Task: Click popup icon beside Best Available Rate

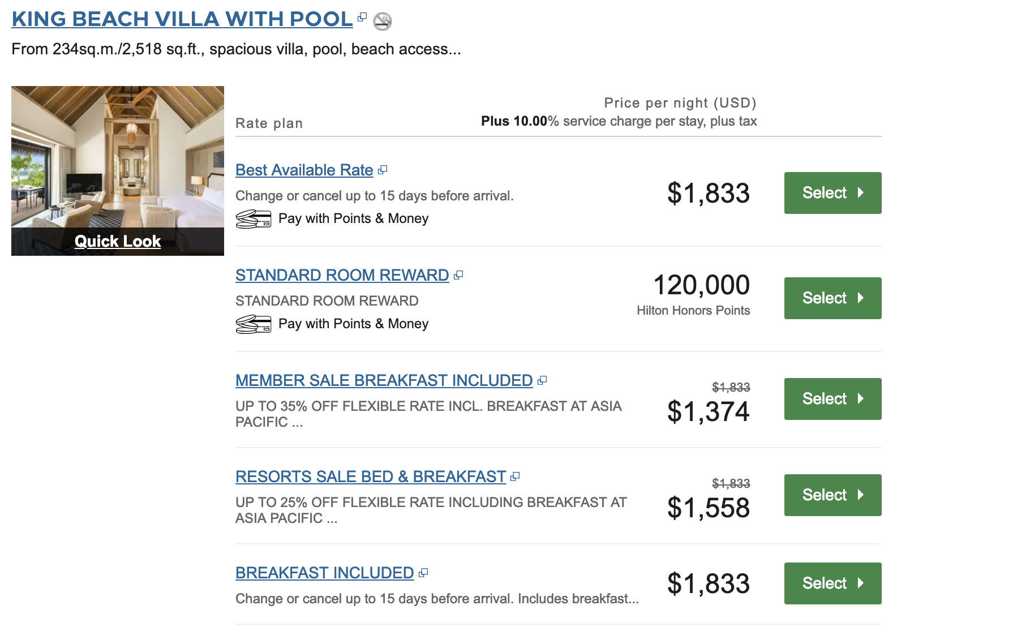Action: (x=383, y=170)
